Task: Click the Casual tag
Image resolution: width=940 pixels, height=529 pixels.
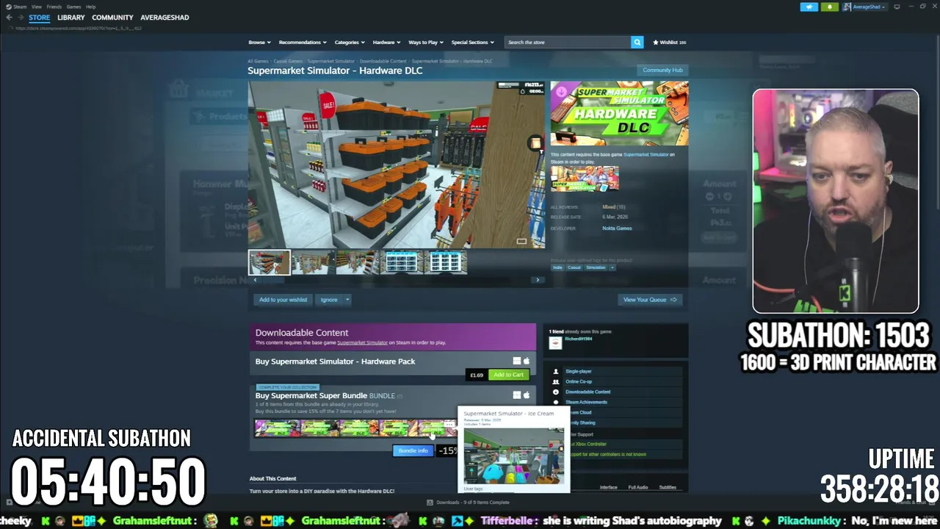Action: coord(574,267)
